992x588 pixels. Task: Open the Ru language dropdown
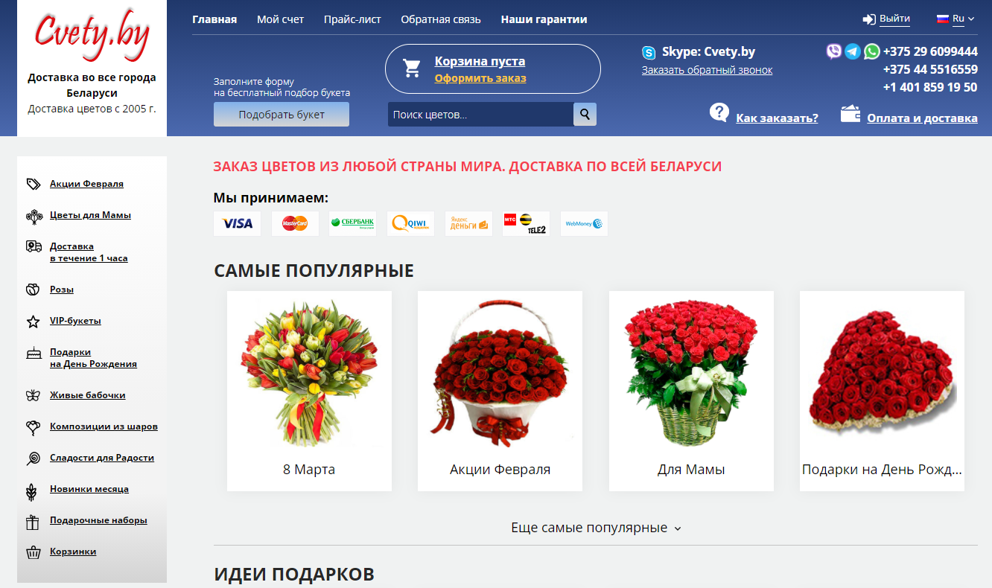tap(956, 19)
